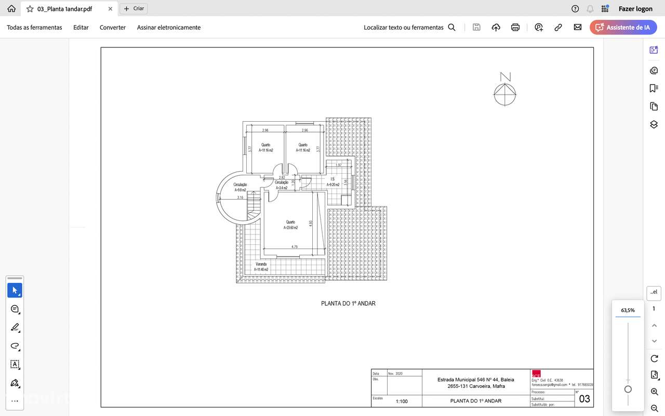Open the Add comment tool

point(15,308)
